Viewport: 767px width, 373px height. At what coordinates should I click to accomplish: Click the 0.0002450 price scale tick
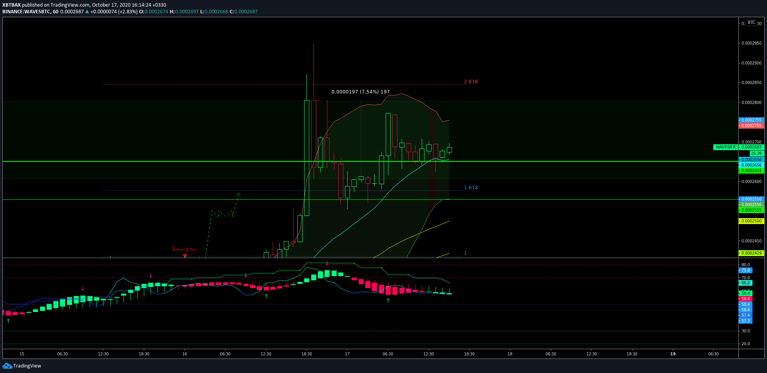[x=751, y=241]
